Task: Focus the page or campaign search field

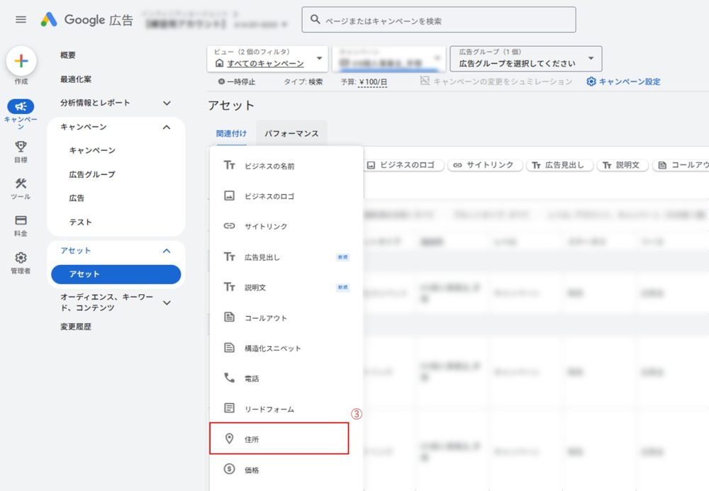Action: pyautogui.click(x=439, y=19)
